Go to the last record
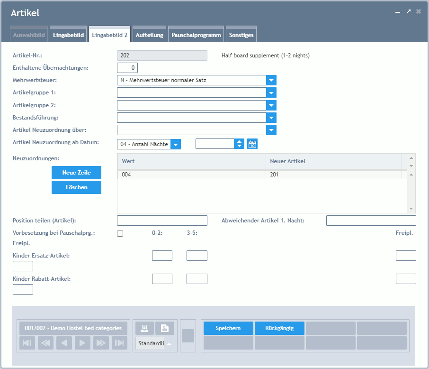Image resolution: width=429 pixels, height=369 pixels. point(120,343)
